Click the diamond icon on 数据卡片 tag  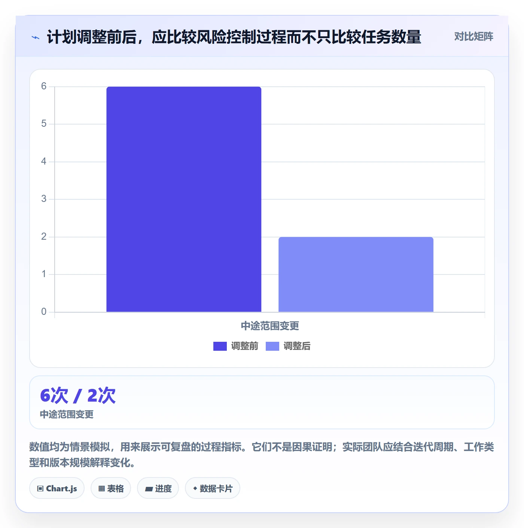click(x=195, y=488)
